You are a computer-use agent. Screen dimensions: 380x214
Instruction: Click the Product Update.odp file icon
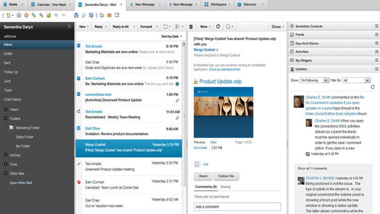coord(196,82)
